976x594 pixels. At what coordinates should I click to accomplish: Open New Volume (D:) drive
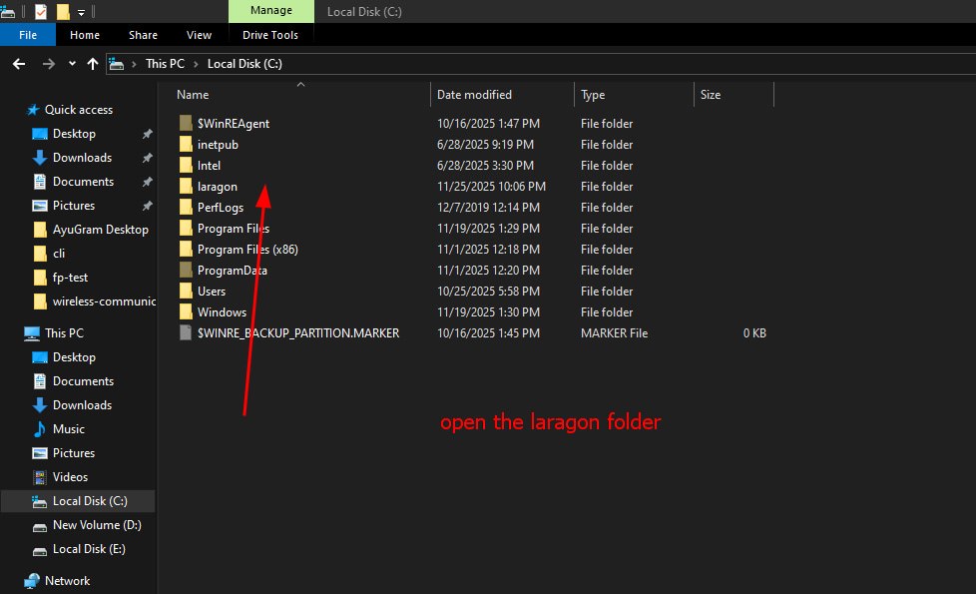point(97,525)
